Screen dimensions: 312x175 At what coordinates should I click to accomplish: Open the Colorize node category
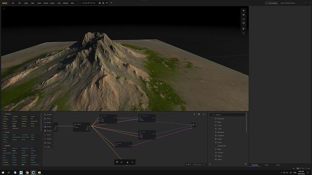tap(48, 139)
